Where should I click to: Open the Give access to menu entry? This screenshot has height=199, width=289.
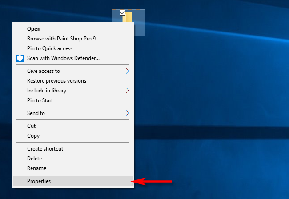tap(44, 71)
